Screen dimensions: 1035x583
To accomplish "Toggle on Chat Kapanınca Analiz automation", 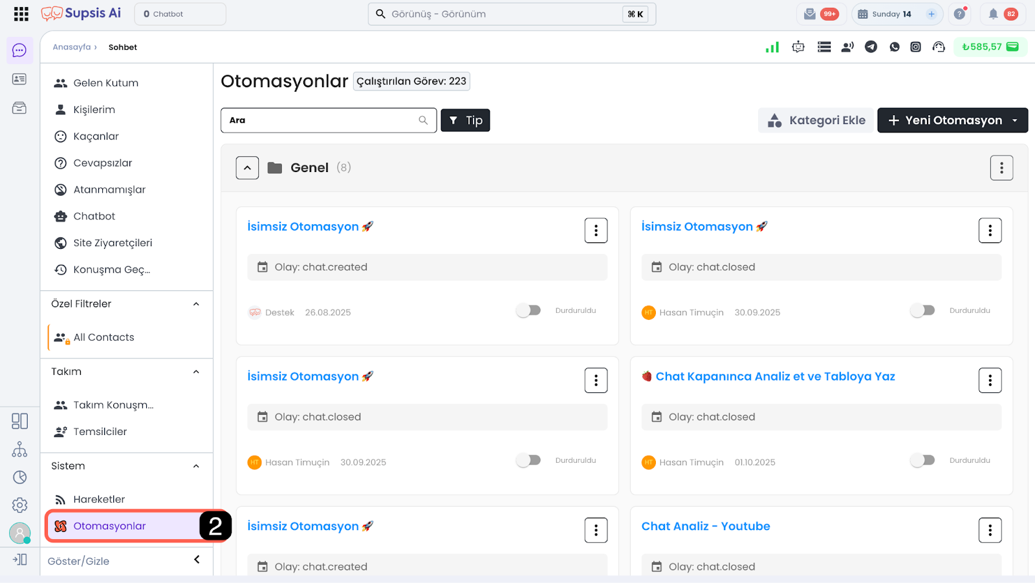I will pyautogui.click(x=922, y=460).
